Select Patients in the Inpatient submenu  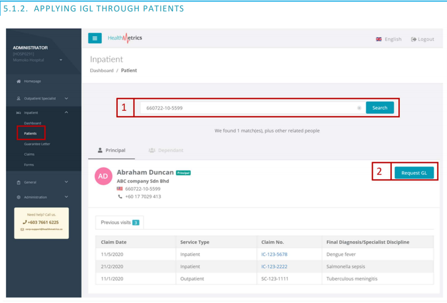click(30, 134)
